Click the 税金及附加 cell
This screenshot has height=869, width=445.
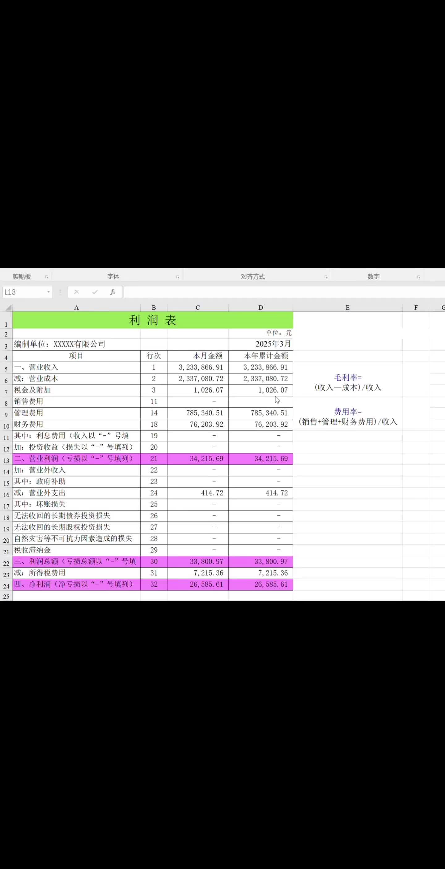click(x=77, y=390)
